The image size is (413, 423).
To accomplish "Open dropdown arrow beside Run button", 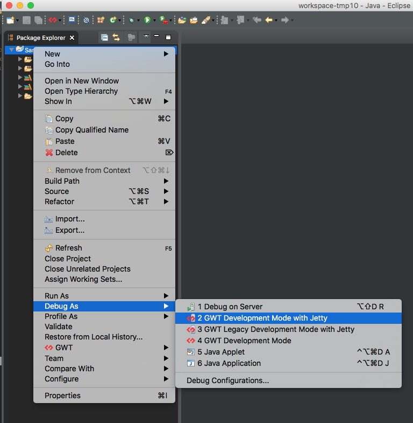I will (x=154, y=20).
